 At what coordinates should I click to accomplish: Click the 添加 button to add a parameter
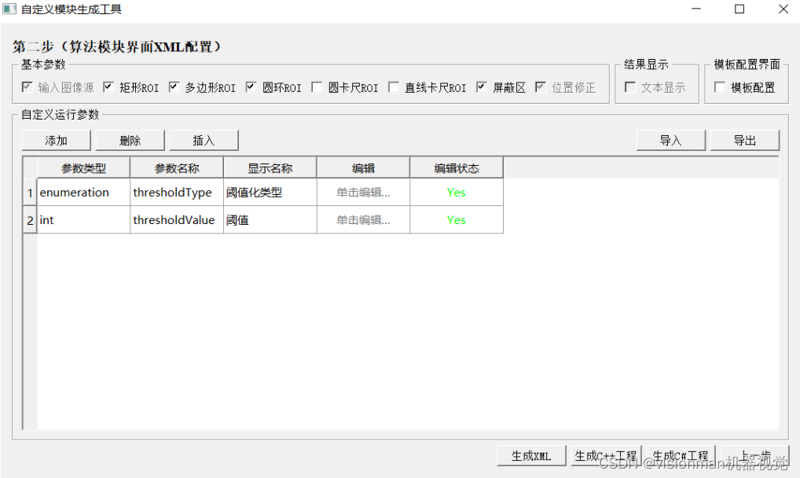coord(55,139)
